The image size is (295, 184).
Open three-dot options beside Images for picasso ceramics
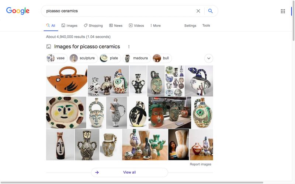click(129, 47)
